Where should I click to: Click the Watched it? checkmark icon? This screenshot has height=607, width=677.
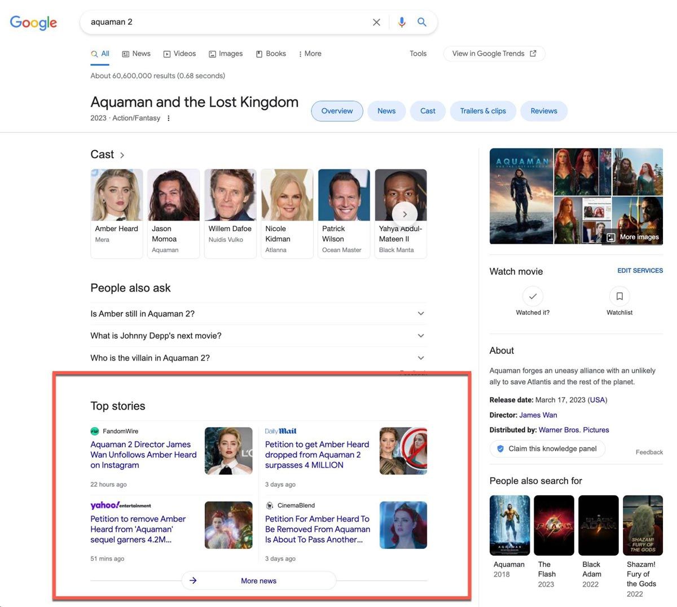point(533,296)
